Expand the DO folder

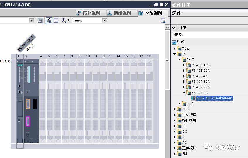click(x=175, y=131)
